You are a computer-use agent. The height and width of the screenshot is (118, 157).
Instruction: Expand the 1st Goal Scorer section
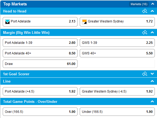click(x=152, y=74)
